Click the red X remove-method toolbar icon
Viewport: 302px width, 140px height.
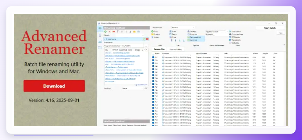110,31
